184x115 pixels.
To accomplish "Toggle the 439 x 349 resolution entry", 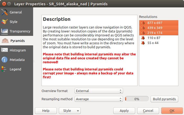I will [x=155, y=28].
